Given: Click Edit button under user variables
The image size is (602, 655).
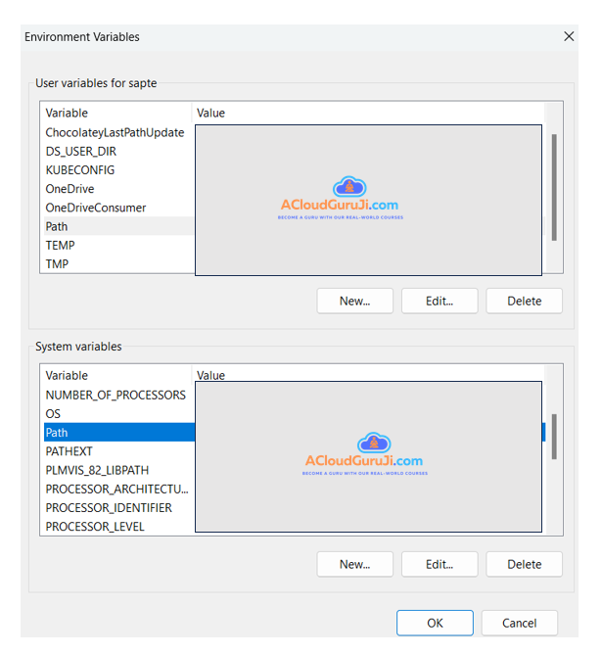Looking at the screenshot, I should point(440,301).
